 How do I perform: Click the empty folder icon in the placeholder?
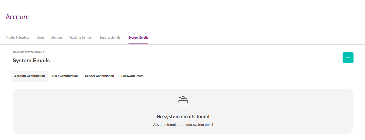[x=183, y=101]
